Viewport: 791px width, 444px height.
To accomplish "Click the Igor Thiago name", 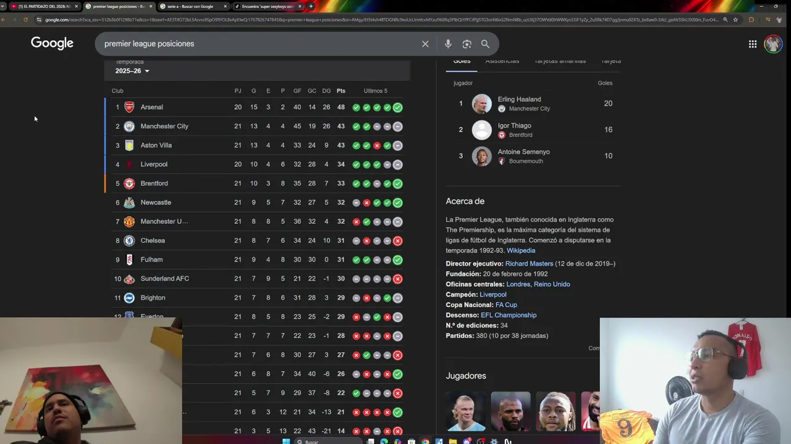I will [x=514, y=126].
